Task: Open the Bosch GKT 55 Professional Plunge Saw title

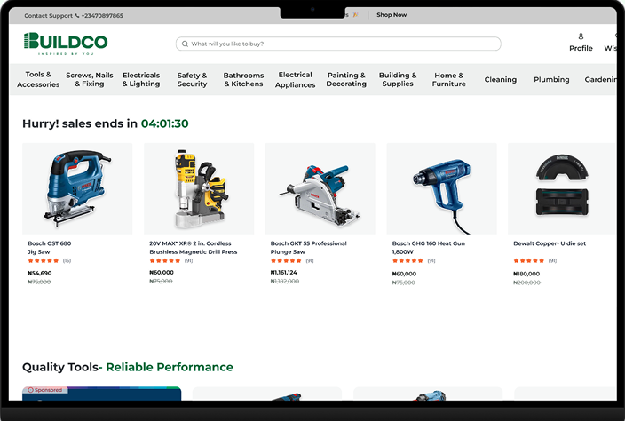Action: (308, 247)
